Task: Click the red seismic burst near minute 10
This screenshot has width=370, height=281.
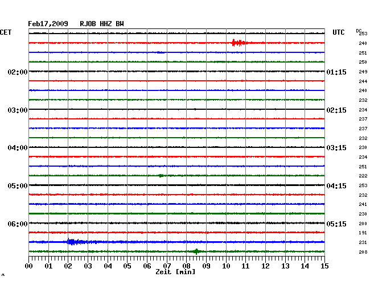Action: click(x=239, y=43)
